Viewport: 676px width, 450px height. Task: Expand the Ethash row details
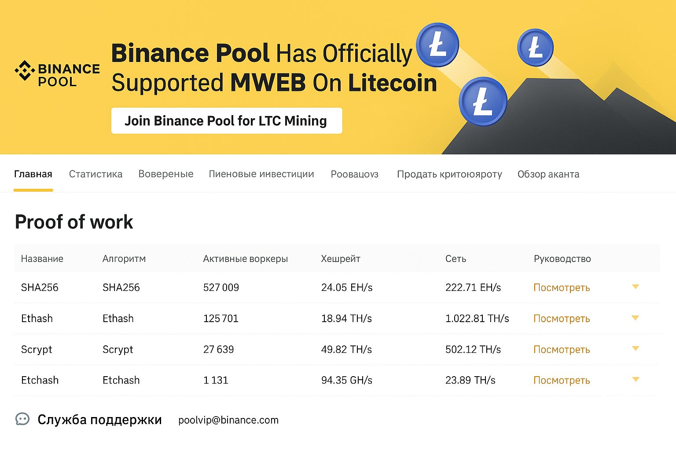point(635,318)
